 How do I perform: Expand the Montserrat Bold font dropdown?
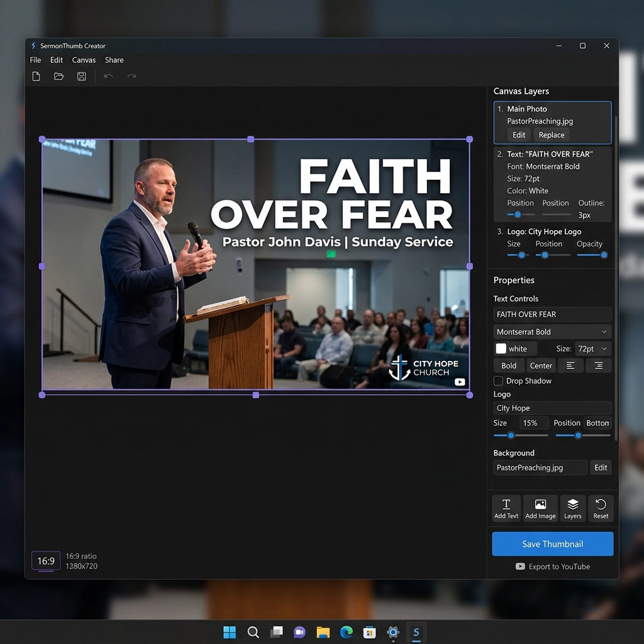point(552,331)
